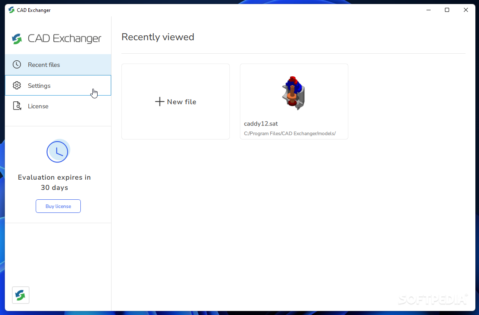Minimize the CAD Exchanger window

(x=429, y=10)
